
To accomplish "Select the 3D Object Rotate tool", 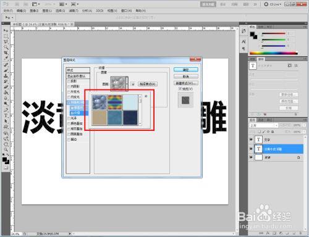I will (6, 133).
